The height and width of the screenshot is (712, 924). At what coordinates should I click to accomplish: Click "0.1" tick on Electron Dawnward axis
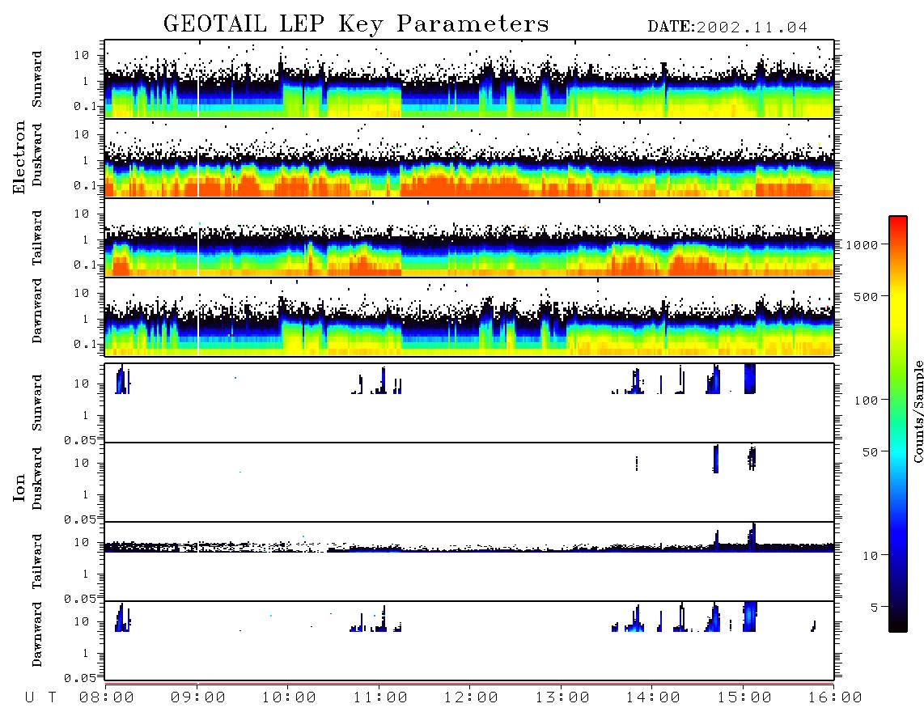85,344
